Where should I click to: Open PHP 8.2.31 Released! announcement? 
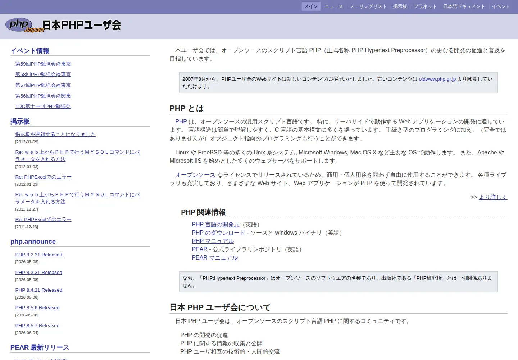point(39,255)
